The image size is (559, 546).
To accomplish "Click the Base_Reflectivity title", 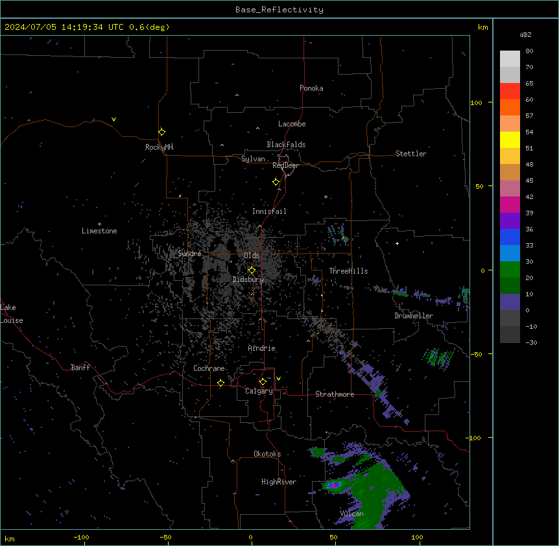I will [279, 10].
